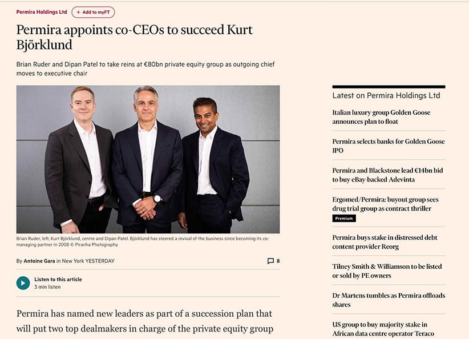Click the Listen to this article label
This screenshot has width=469, height=339.
(58, 279)
